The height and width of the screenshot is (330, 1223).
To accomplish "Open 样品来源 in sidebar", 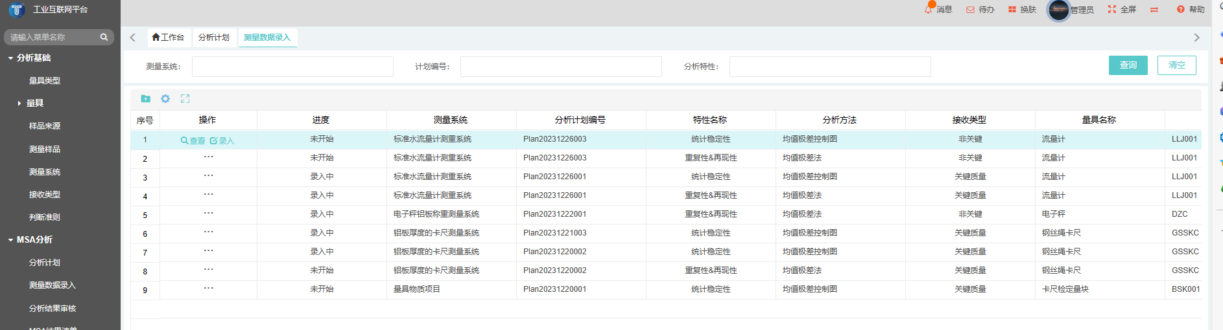I will pos(45,126).
